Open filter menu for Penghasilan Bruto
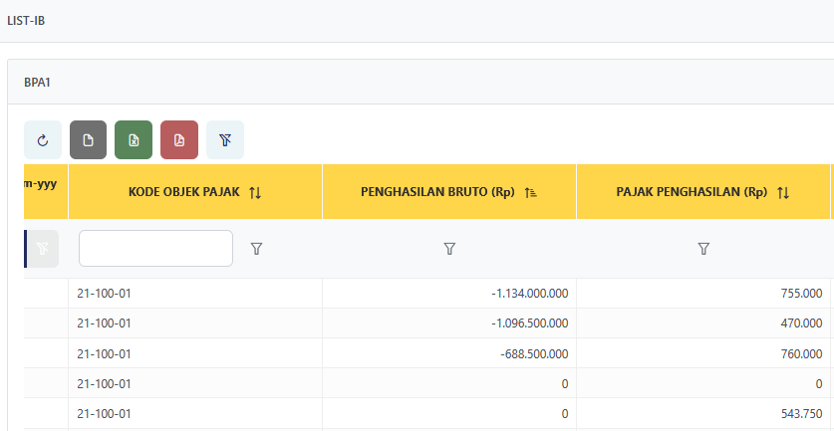This screenshot has height=431, width=834. [x=449, y=248]
